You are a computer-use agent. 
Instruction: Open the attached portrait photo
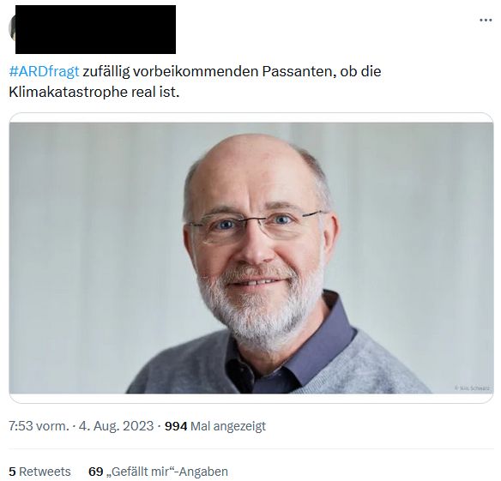point(251,258)
